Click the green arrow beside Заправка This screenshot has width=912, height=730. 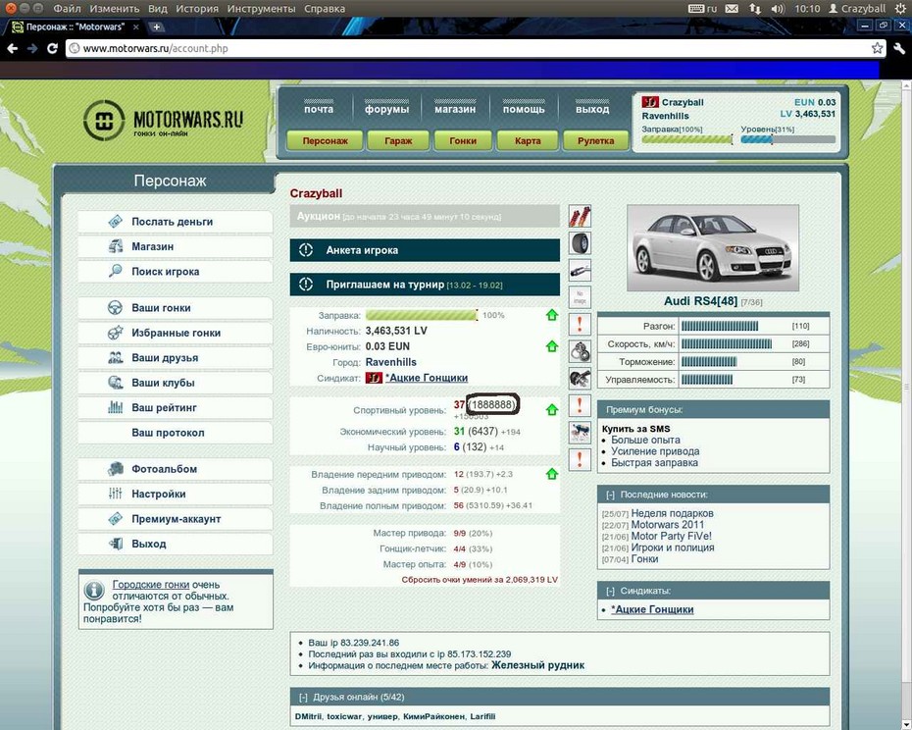(x=552, y=315)
